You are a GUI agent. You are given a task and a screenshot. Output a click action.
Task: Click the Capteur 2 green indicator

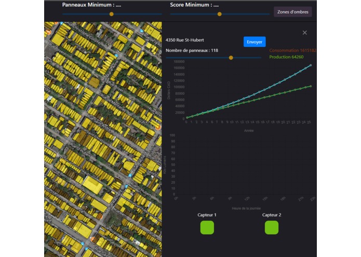point(272,227)
